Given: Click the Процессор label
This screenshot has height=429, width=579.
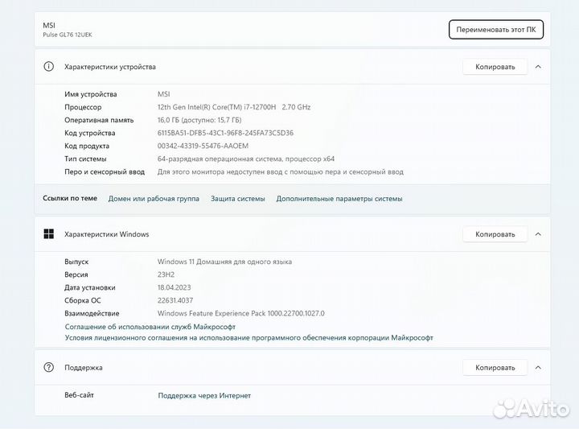Looking at the screenshot, I should (83, 107).
